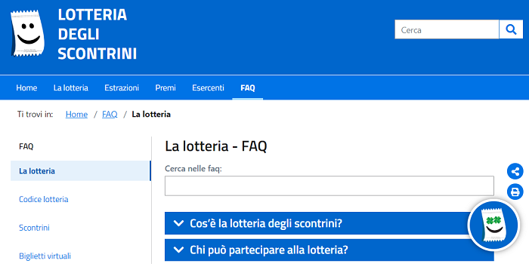Screen dimensions: 529x279
Task: Open the clover receipt chatbot assistant
Action: point(493,225)
